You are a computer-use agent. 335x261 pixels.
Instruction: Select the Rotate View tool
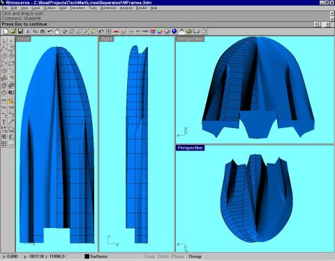click(x=64, y=31)
